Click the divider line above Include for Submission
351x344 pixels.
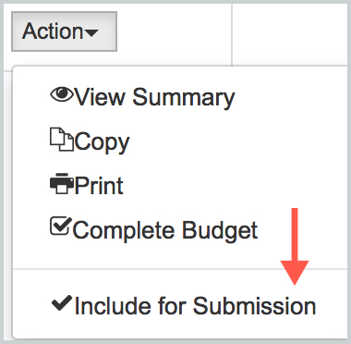pyautogui.click(x=180, y=269)
